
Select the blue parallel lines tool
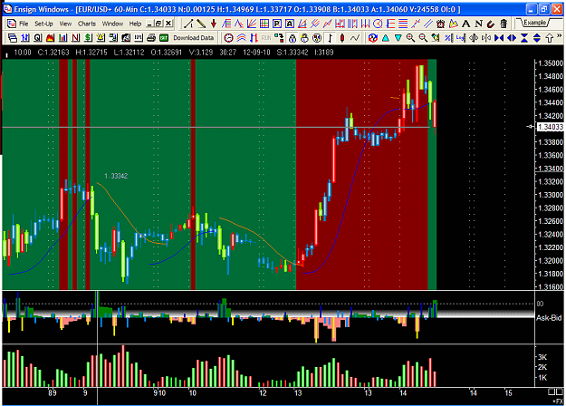pos(428,24)
